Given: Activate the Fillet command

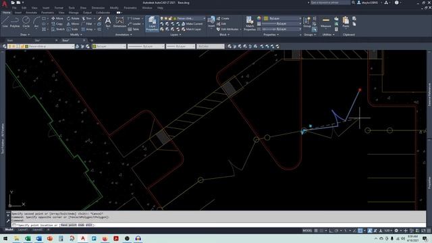Looking at the screenshot, I should pyautogui.click(x=87, y=24).
